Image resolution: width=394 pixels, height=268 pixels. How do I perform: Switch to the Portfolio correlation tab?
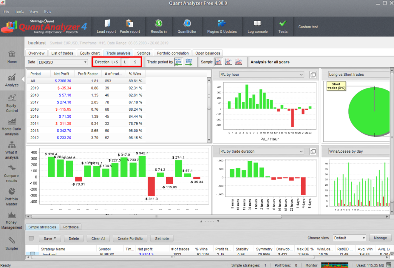pos(173,53)
